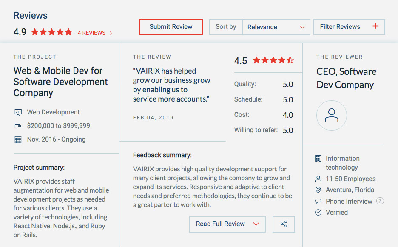This screenshot has height=247, width=398.
Task: Click 'CEO, Software Dev Company' reviewer title
Action: [347, 78]
